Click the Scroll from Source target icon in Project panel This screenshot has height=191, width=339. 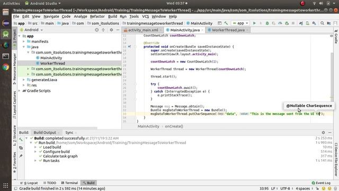pos(96,30)
